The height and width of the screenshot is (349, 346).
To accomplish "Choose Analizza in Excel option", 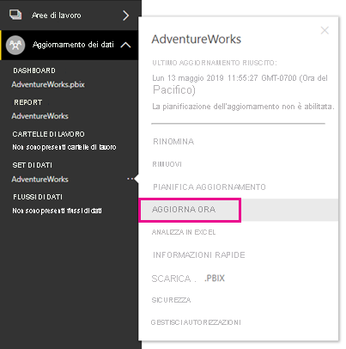I will [184, 232].
